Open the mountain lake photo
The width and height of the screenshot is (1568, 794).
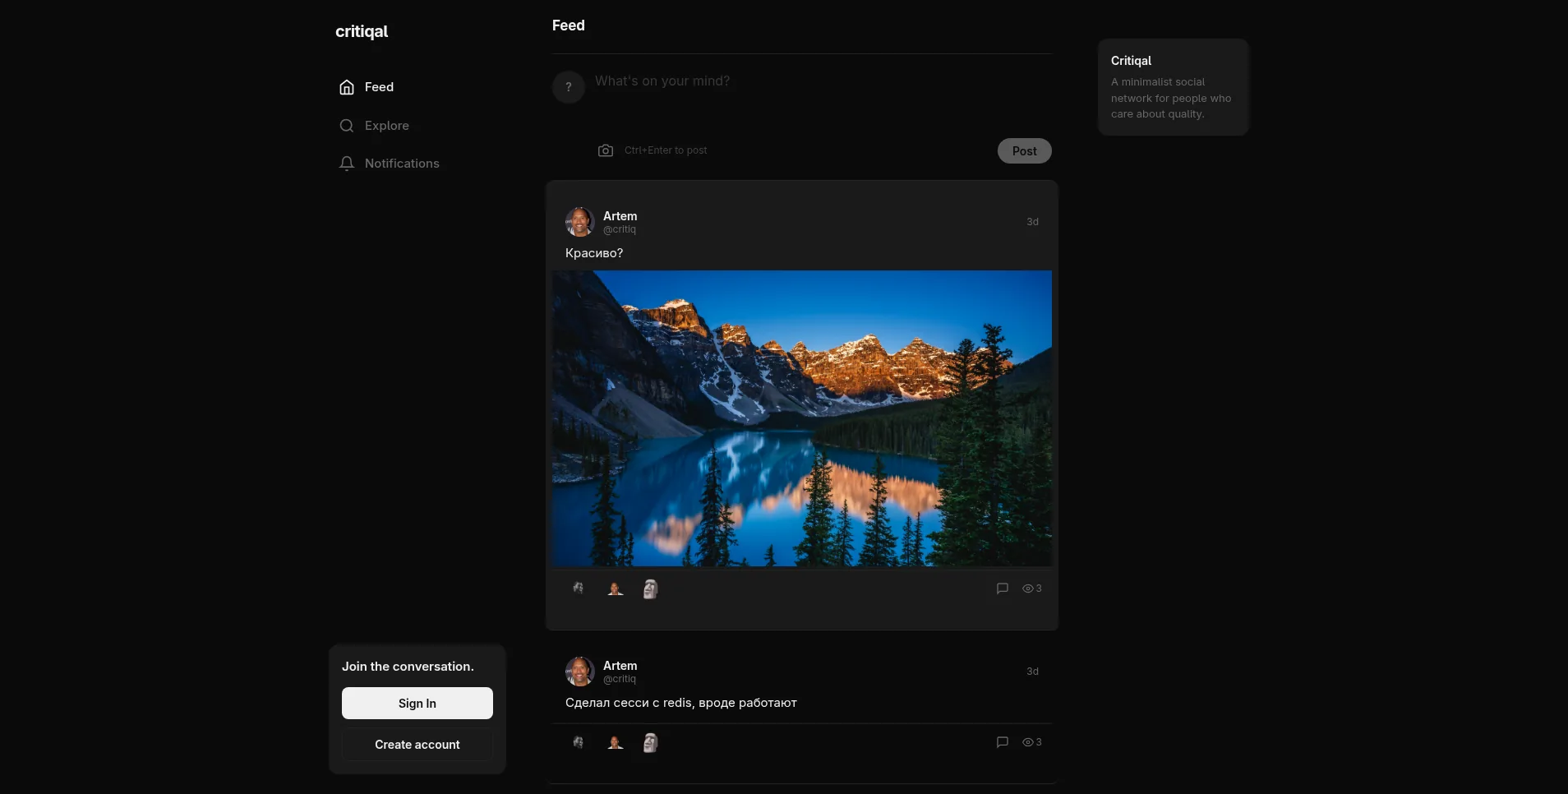point(802,418)
